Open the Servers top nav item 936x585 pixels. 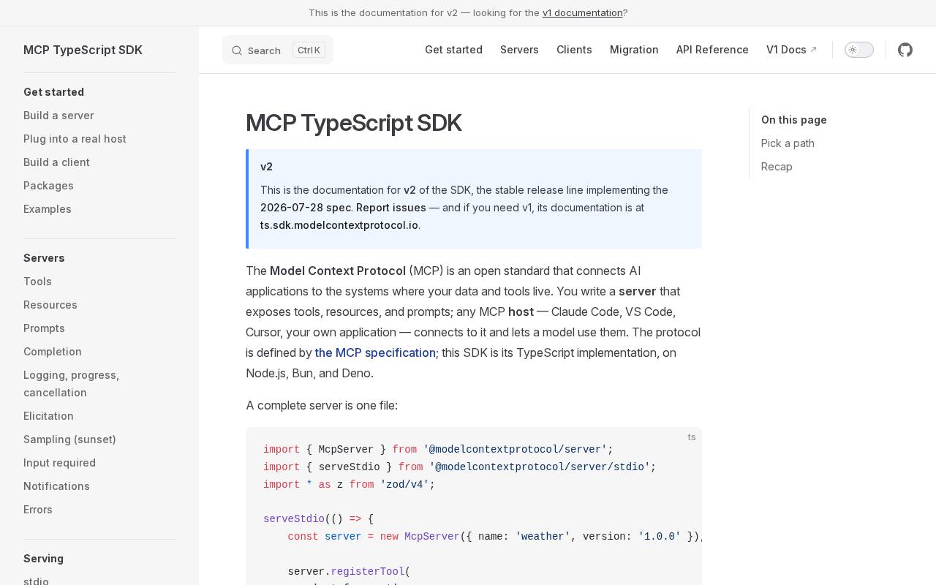point(519,50)
